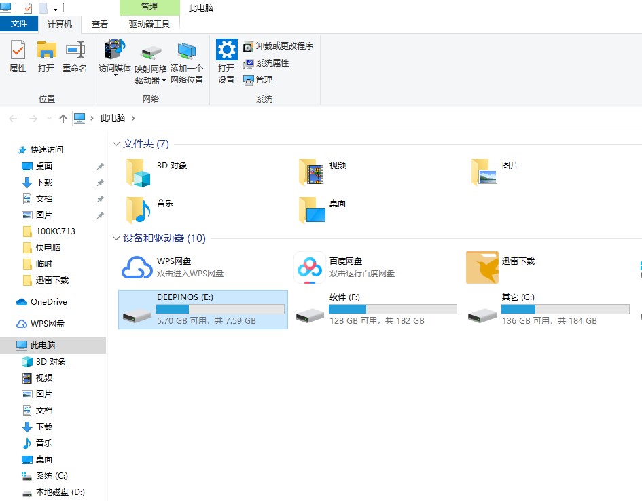Open the 映射网络驱动器 dropdown arrow

pos(164,80)
